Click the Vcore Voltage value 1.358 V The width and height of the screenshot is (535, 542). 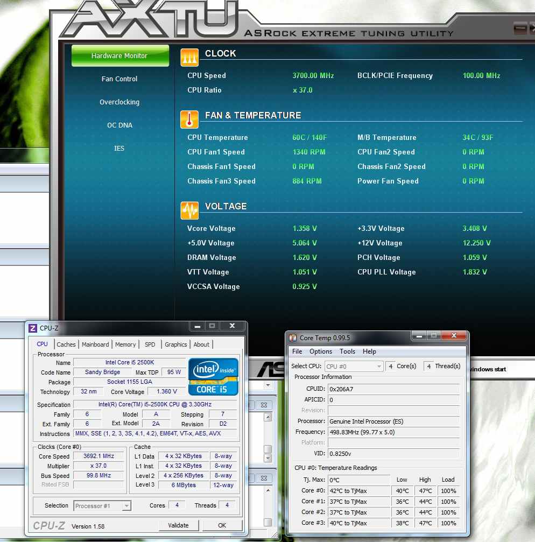tap(305, 228)
